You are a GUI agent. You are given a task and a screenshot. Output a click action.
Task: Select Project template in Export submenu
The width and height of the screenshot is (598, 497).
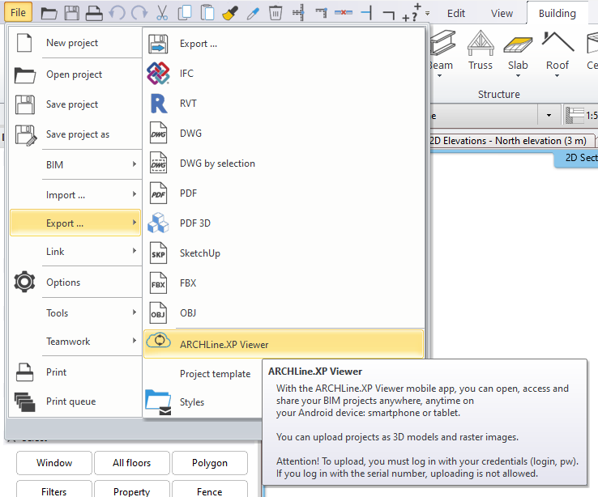(x=215, y=374)
